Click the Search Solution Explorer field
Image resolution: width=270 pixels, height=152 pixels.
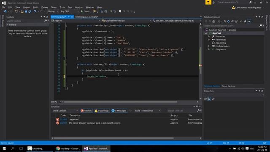(231, 25)
